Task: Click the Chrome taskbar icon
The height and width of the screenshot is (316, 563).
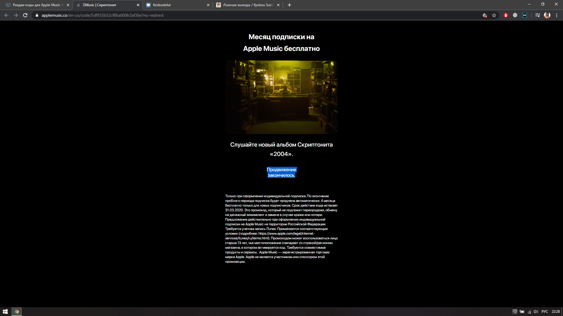Action: pos(17,312)
